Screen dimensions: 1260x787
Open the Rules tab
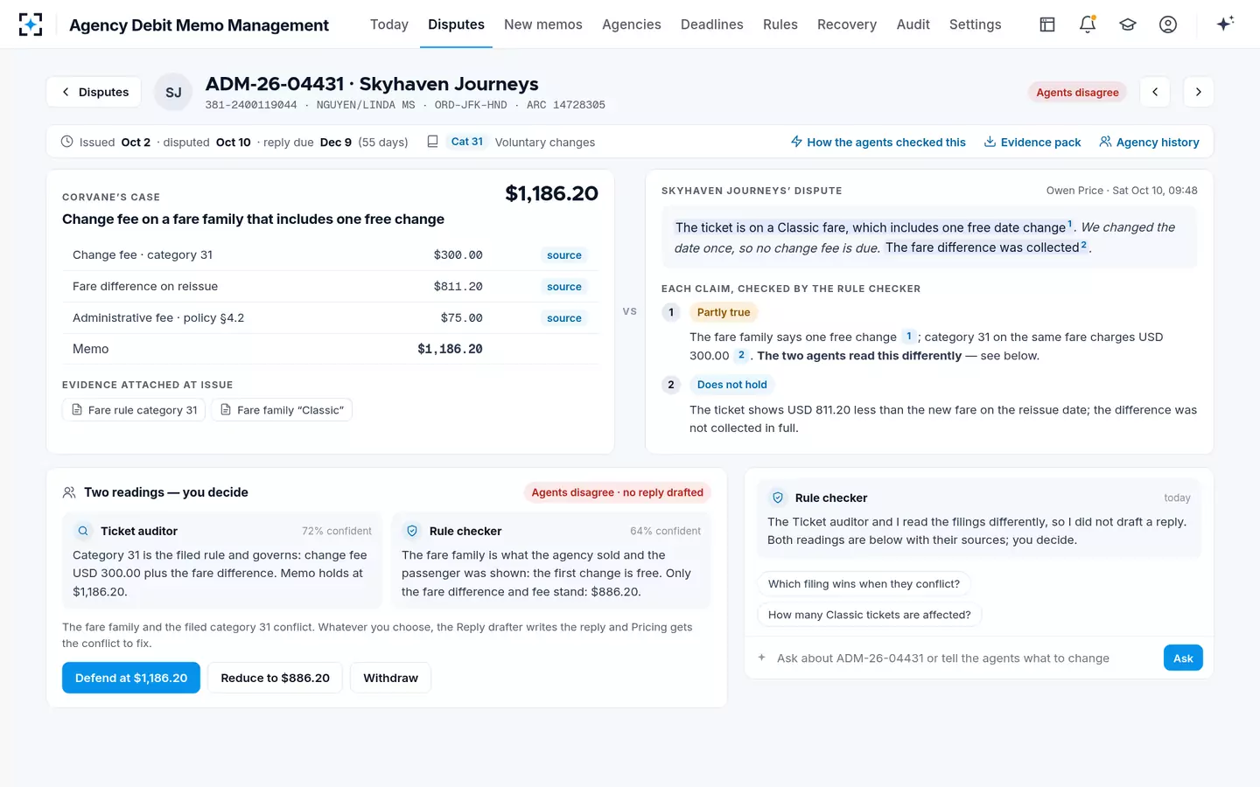pyautogui.click(x=780, y=24)
